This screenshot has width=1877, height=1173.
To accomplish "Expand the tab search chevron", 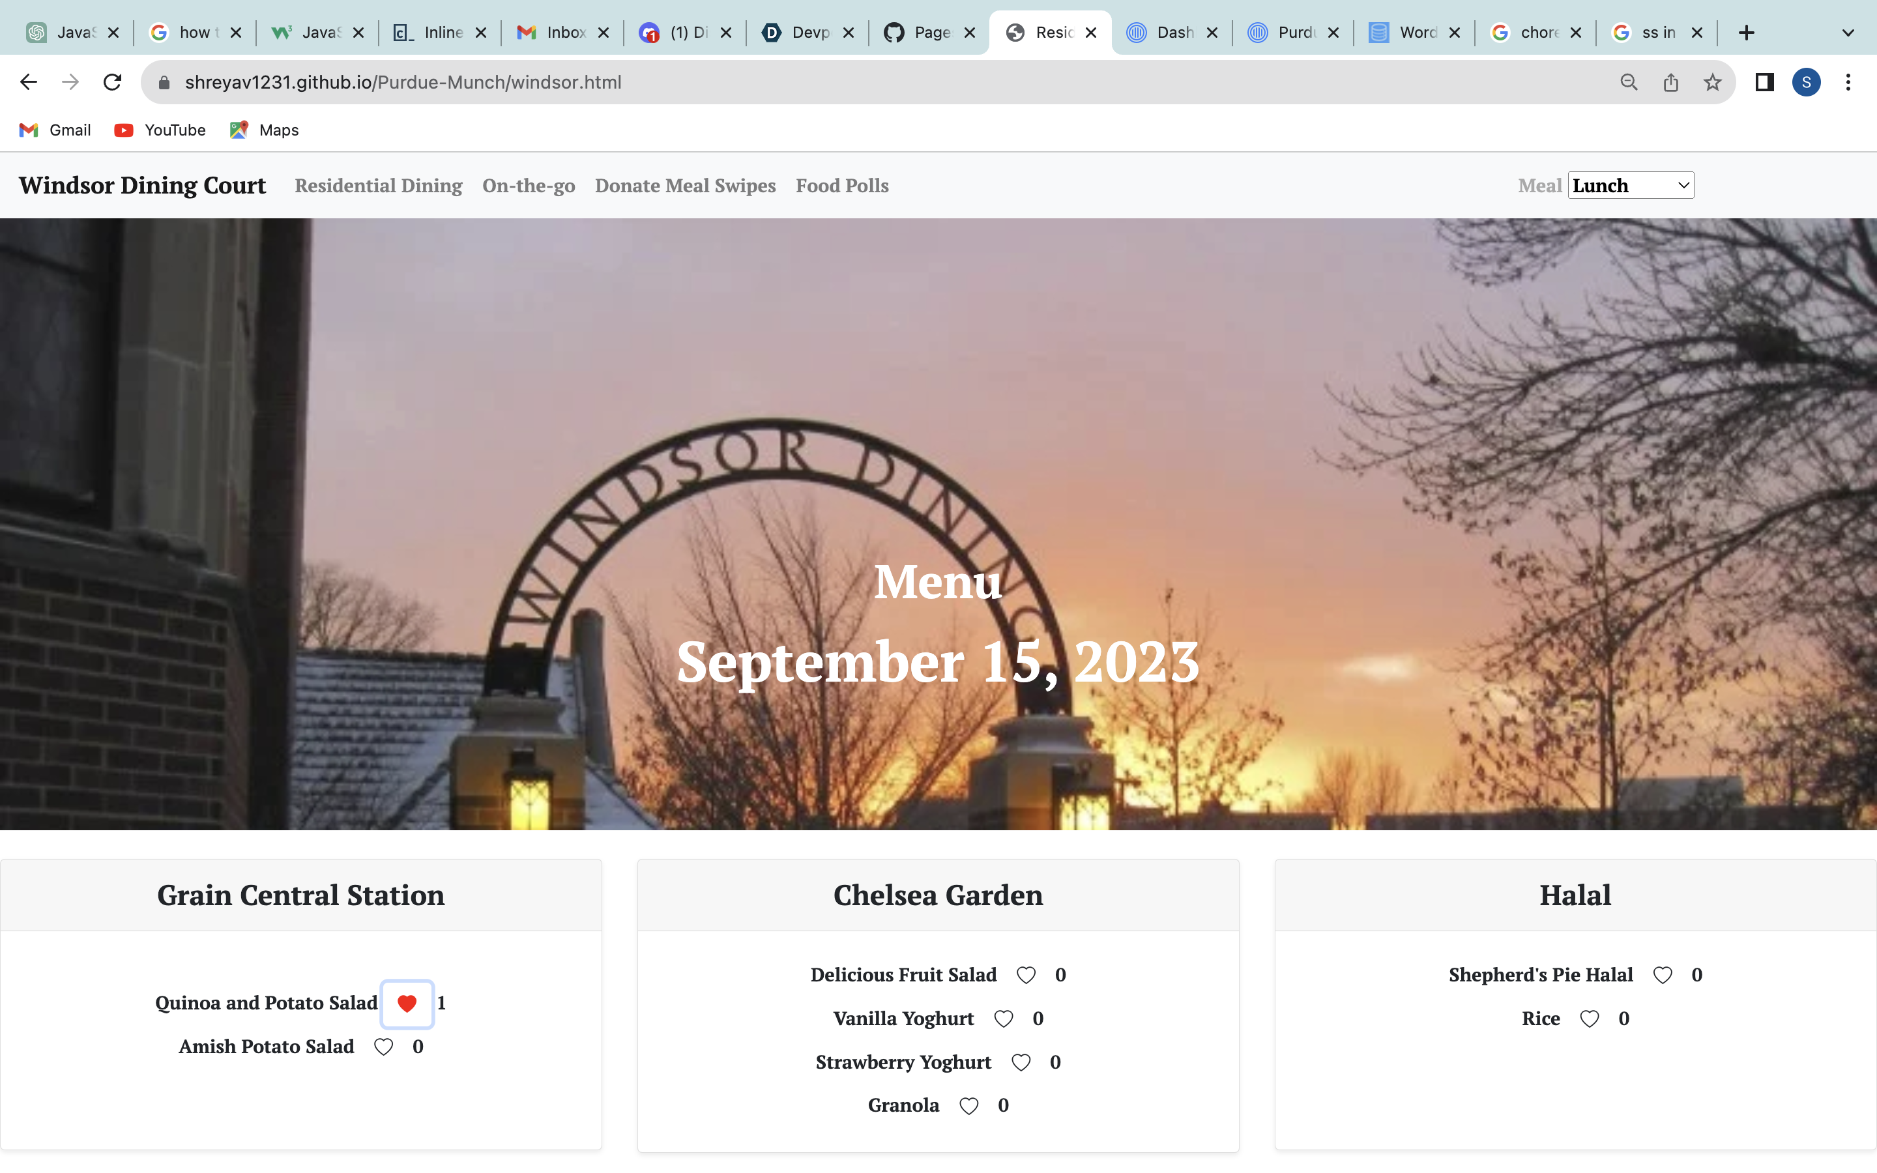I will point(1848,33).
